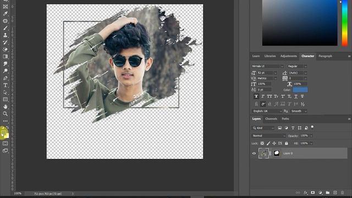The height and width of the screenshot is (198, 352).
Task: Filter layers by smart objects icon
Action: coord(306,128)
